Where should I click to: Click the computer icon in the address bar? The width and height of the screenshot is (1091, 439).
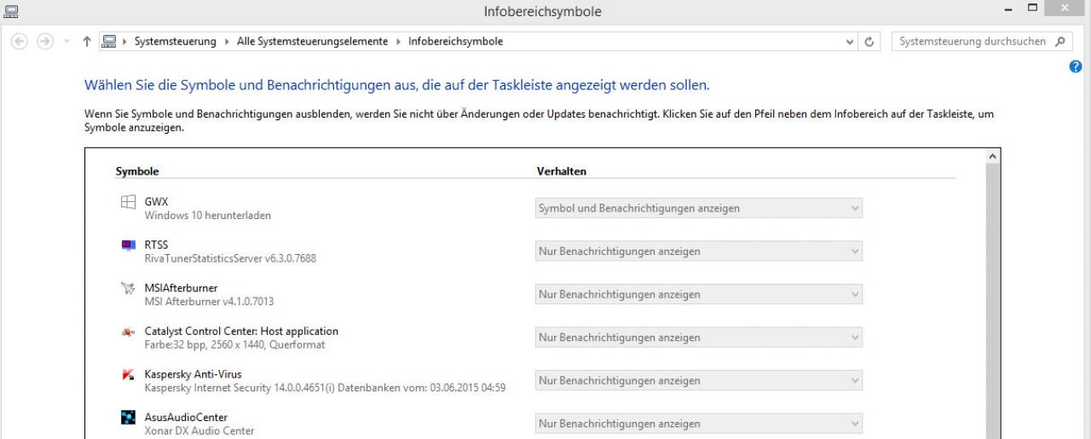point(108,41)
